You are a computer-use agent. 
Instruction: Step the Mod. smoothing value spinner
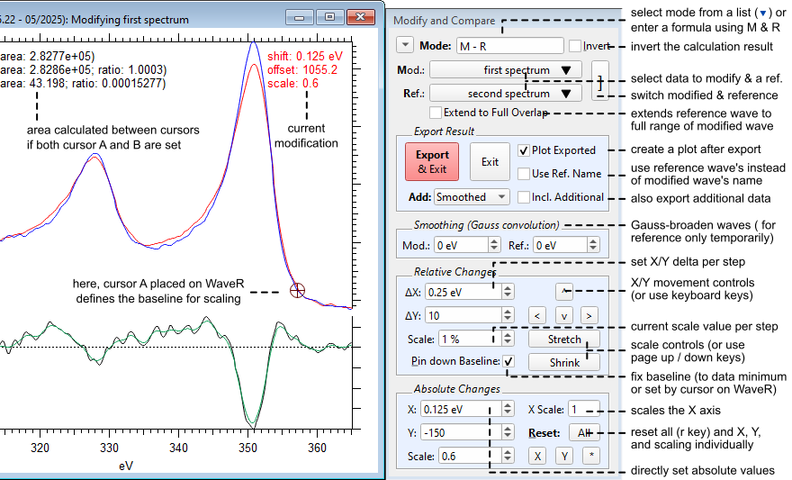[494, 246]
